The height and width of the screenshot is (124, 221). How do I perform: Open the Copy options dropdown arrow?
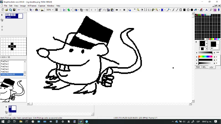tap(34, 10)
